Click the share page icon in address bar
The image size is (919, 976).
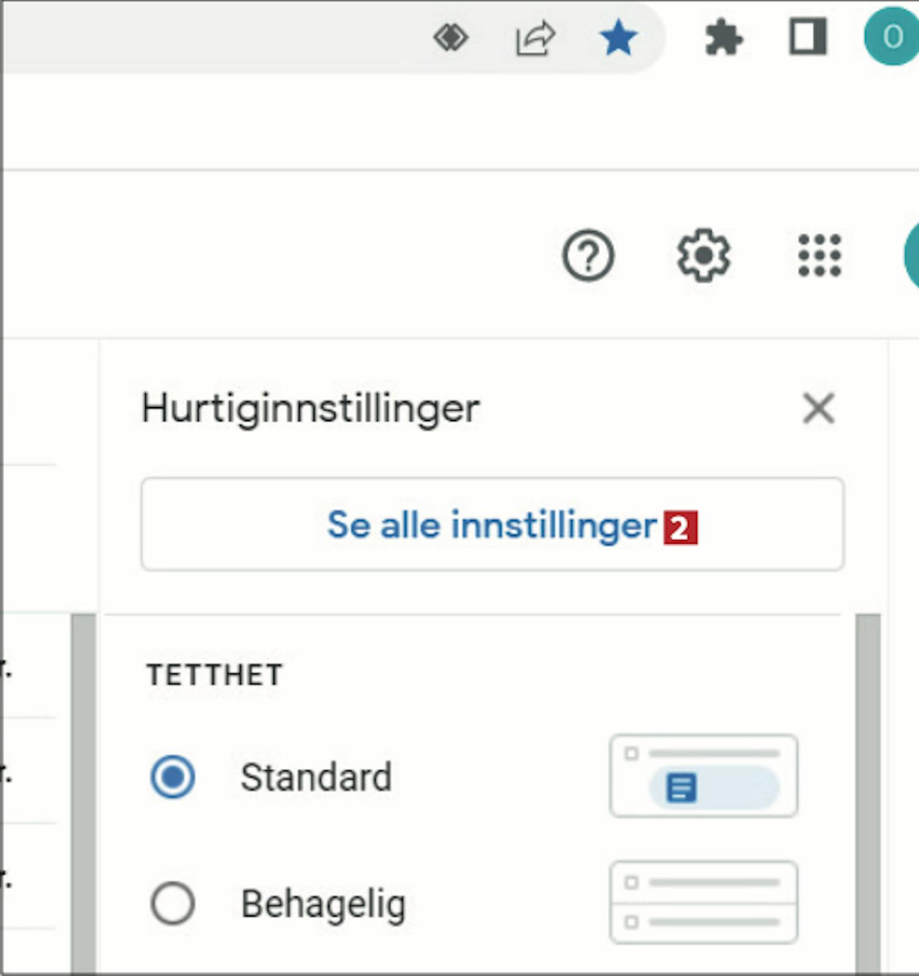click(535, 38)
